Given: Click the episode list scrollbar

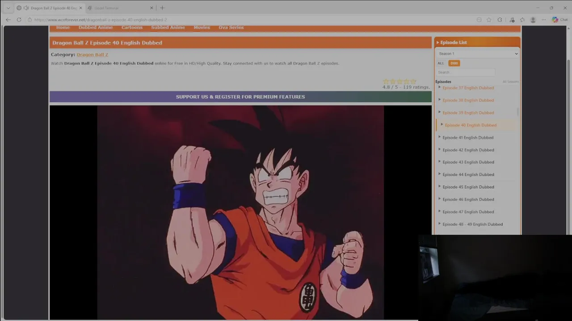Looking at the screenshot, I should [x=518, y=112].
